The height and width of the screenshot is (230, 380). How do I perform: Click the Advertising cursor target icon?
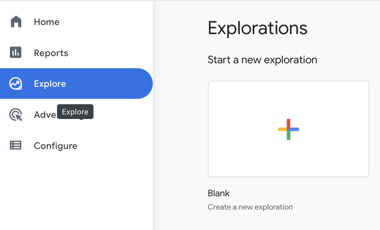16,114
